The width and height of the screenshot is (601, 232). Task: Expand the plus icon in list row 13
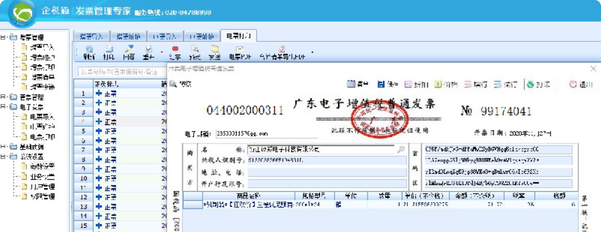click(99, 207)
